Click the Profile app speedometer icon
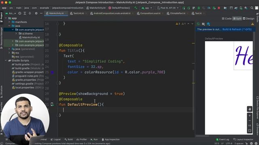Image resolution: width=259 pixels, height=145 pixels. (x=209, y=8)
